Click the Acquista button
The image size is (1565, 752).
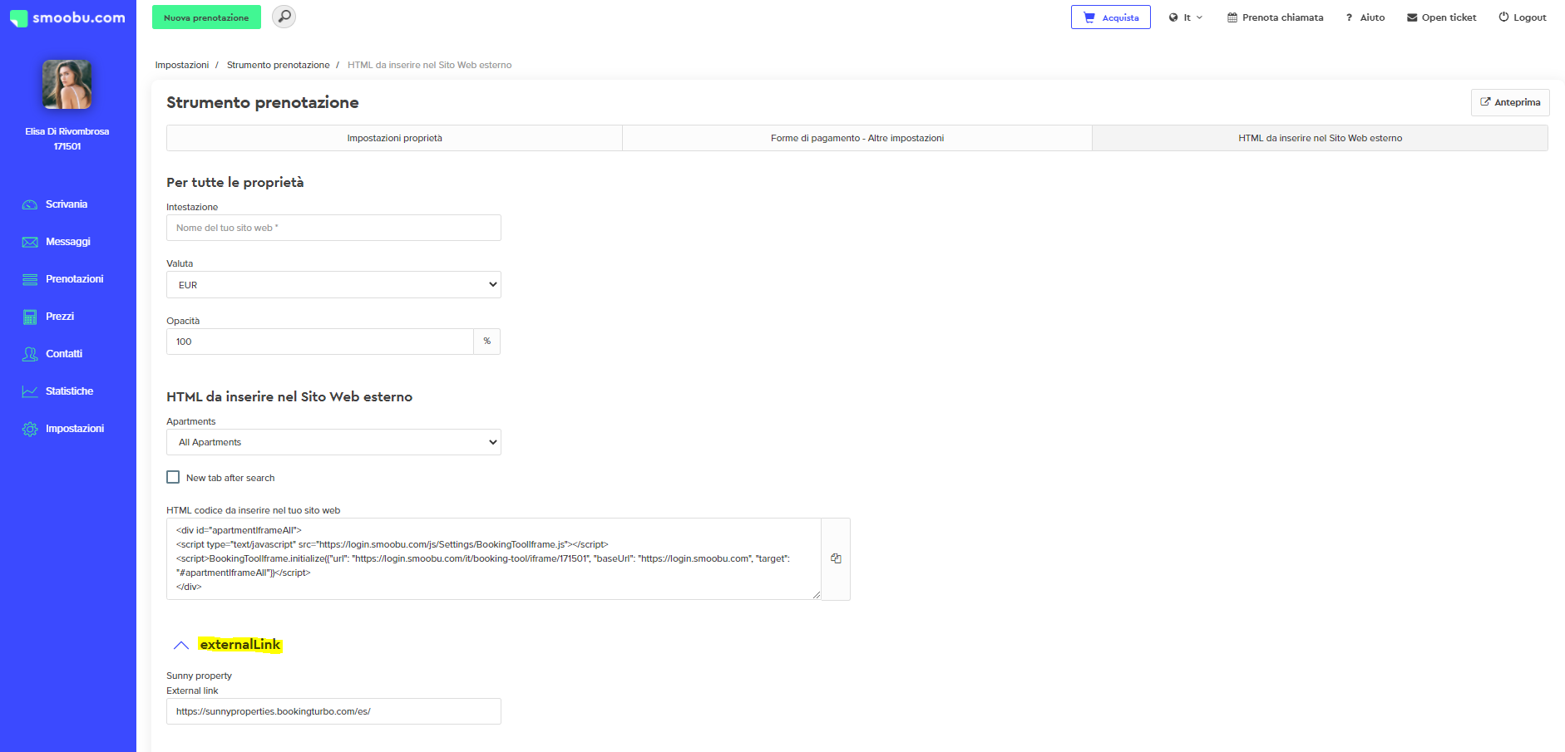pyautogui.click(x=1110, y=17)
